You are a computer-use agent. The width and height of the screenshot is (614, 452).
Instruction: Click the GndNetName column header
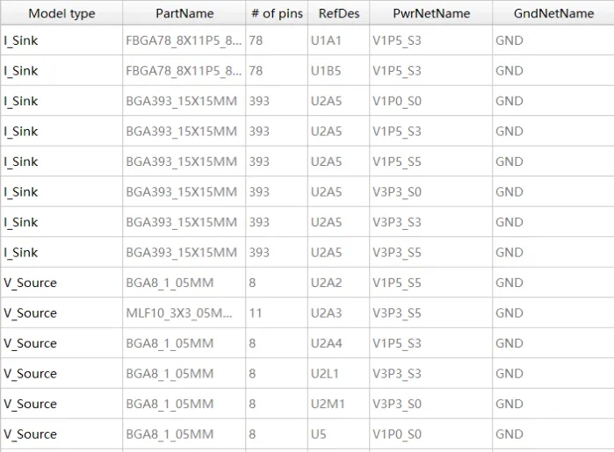click(x=553, y=13)
